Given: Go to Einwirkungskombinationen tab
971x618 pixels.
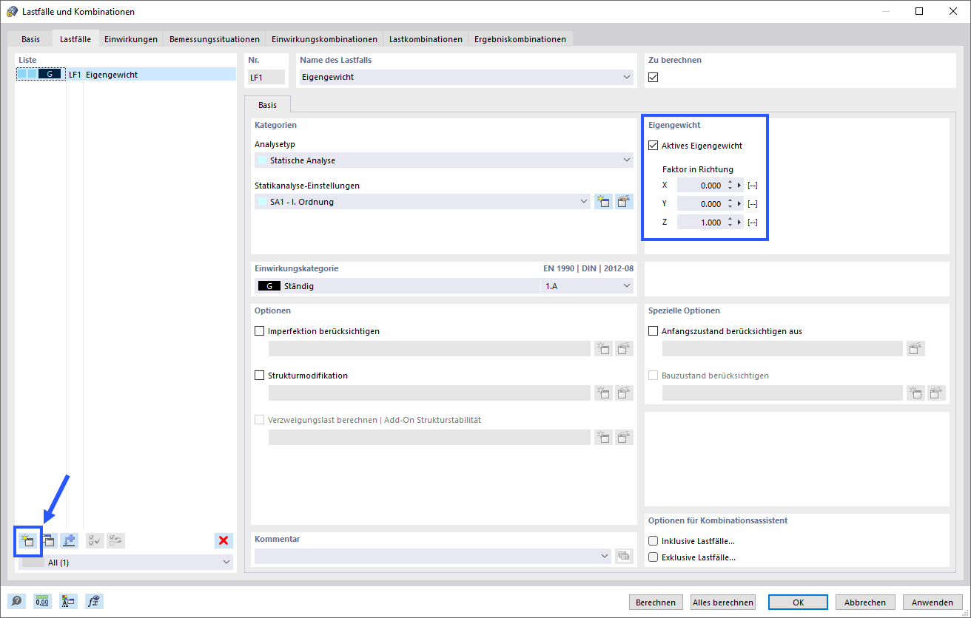Looking at the screenshot, I should [324, 39].
